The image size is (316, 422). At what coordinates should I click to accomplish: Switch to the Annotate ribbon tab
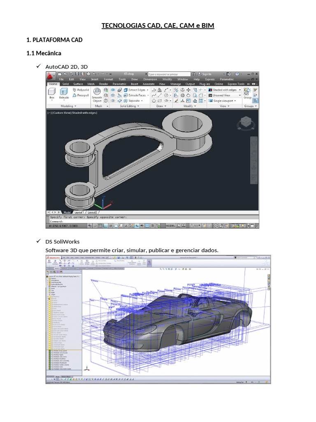pos(149,84)
